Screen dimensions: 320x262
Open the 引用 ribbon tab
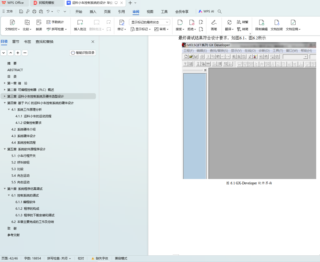(122, 12)
